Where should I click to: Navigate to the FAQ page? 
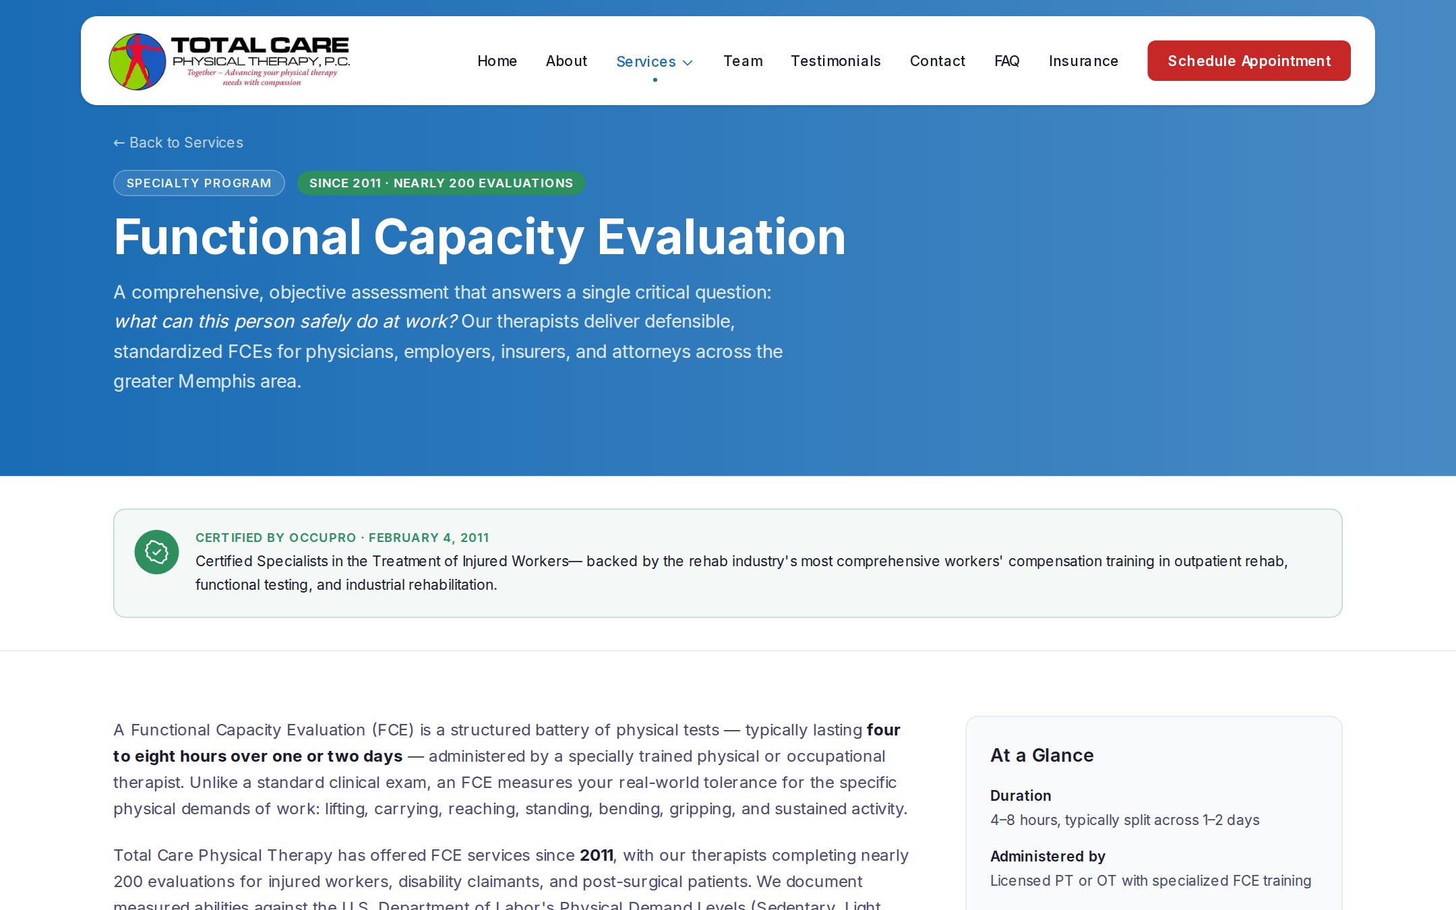point(1006,61)
